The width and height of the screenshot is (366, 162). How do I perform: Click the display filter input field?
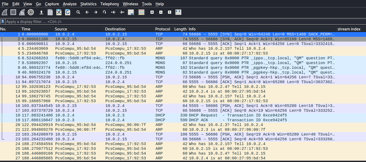pos(185,22)
